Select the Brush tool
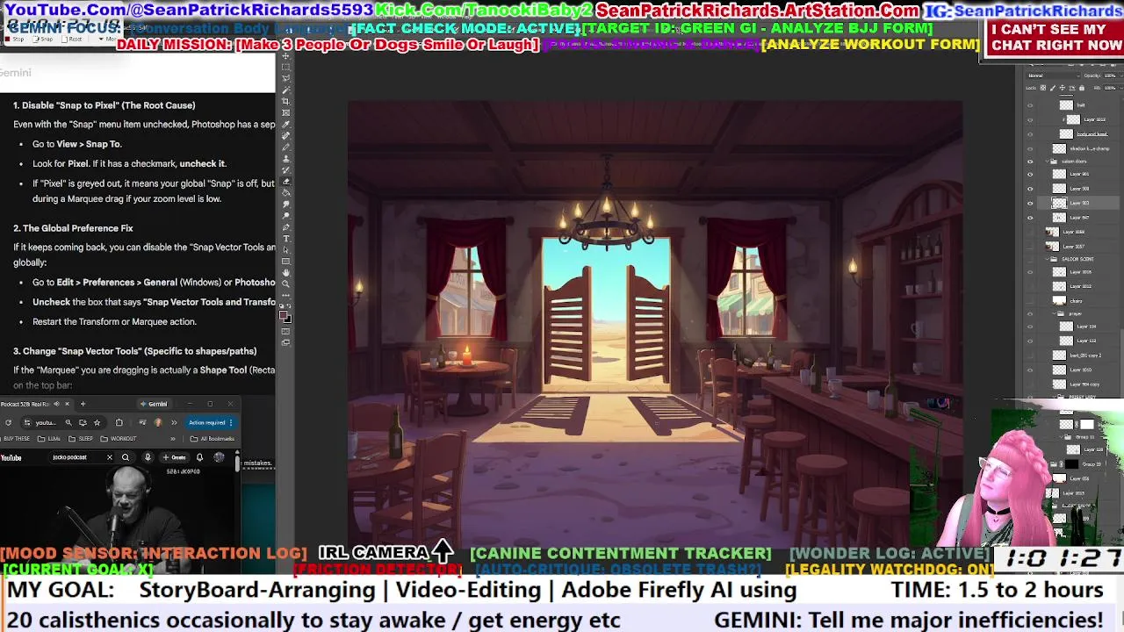 coord(285,147)
